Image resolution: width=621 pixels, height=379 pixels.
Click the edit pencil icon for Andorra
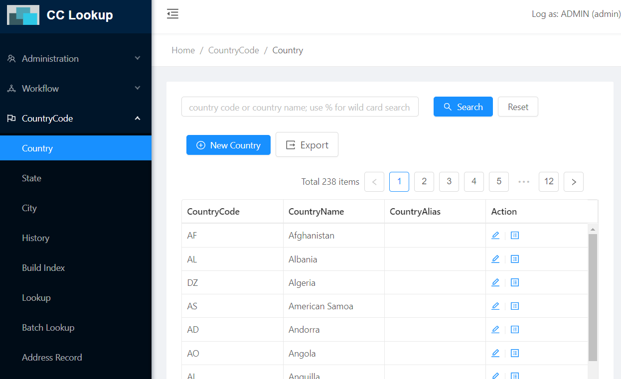(495, 329)
